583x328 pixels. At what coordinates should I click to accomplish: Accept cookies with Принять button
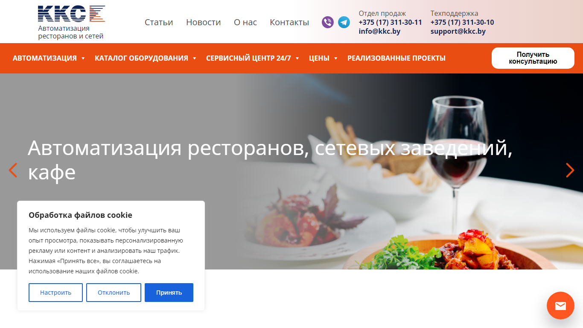[x=169, y=293]
